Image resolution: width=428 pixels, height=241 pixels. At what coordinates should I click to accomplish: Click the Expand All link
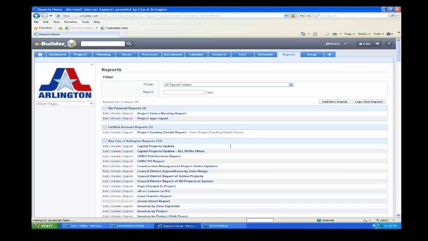click(x=111, y=102)
